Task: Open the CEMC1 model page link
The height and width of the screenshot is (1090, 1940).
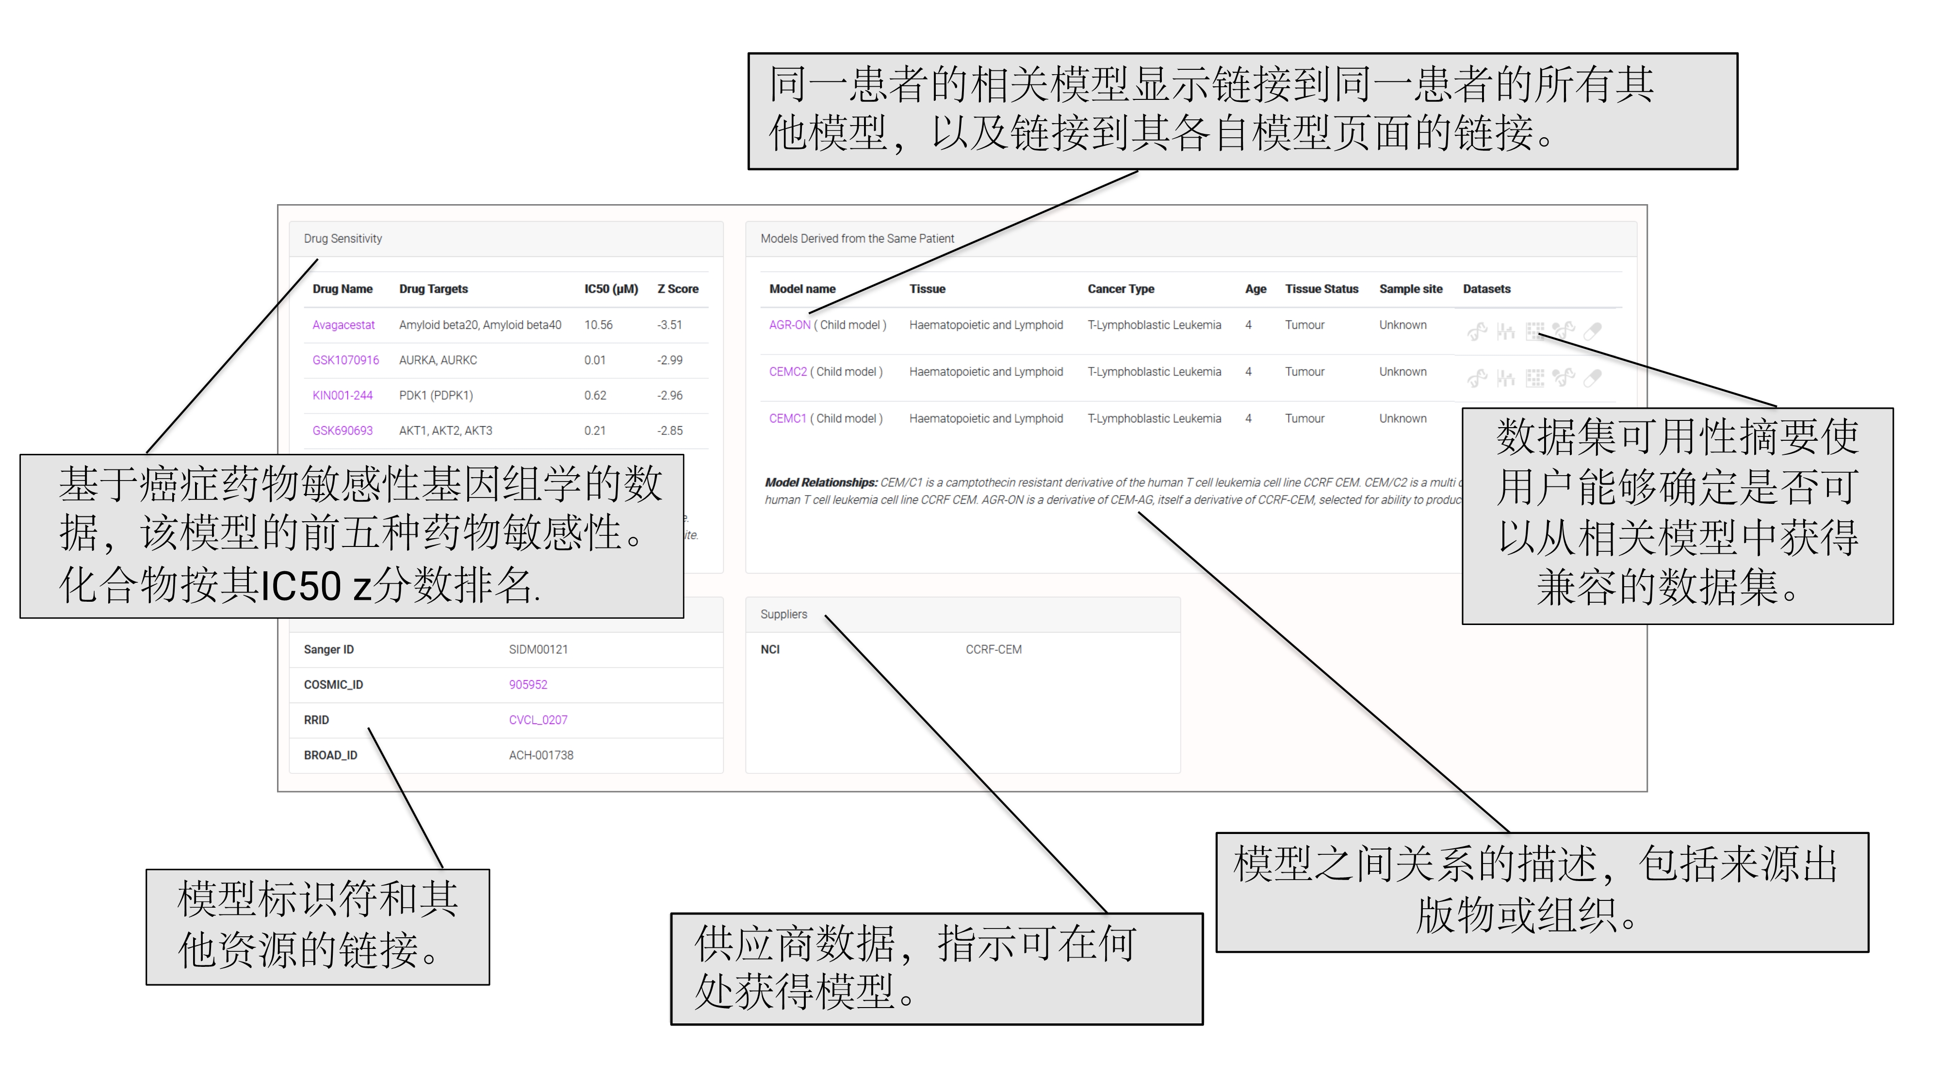Action: coord(788,418)
